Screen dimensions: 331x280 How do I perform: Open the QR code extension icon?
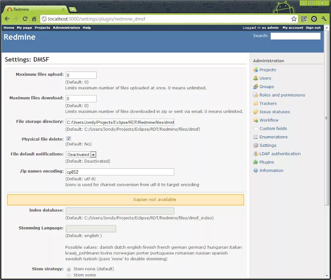coord(304,19)
